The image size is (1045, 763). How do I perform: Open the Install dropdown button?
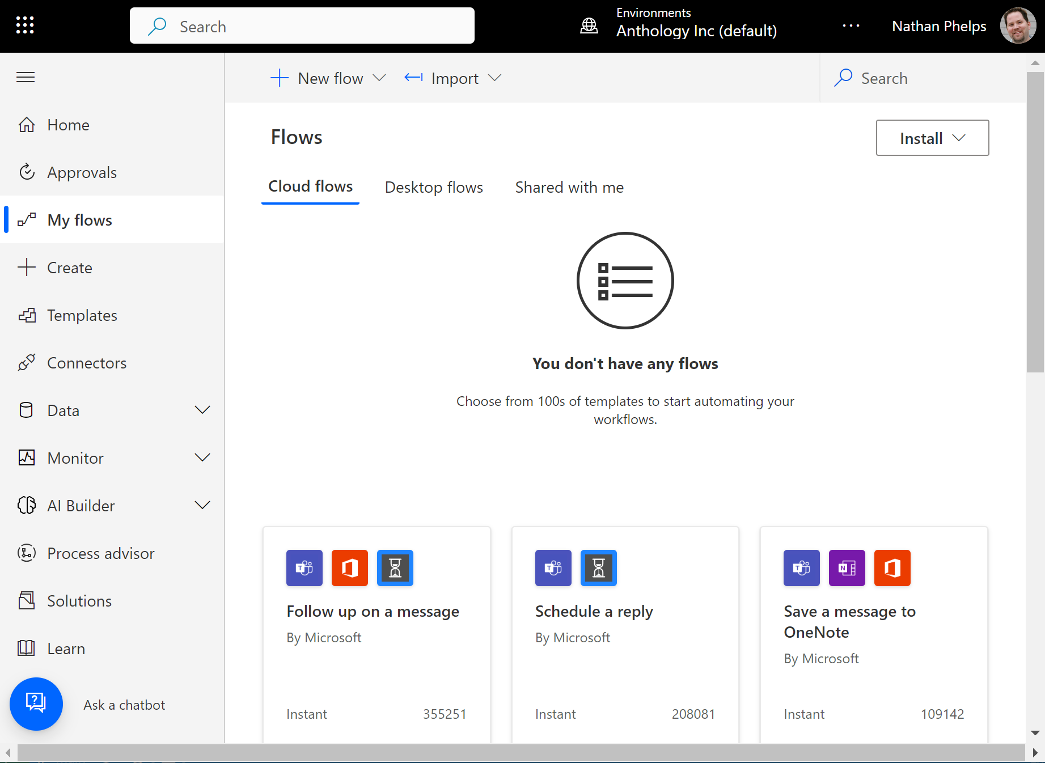[x=932, y=138]
